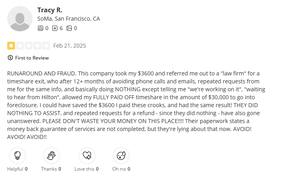This screenshot has width=287, height=177.
Task: Click the Helpful 0 text label
Action: coord(17,169)
